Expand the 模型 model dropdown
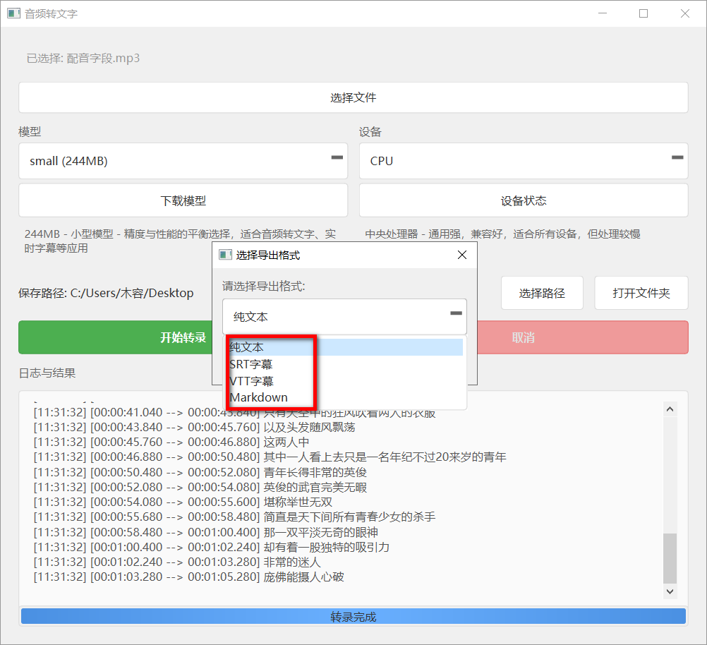Screen dimensions: 707x645 tap(183, 161)
